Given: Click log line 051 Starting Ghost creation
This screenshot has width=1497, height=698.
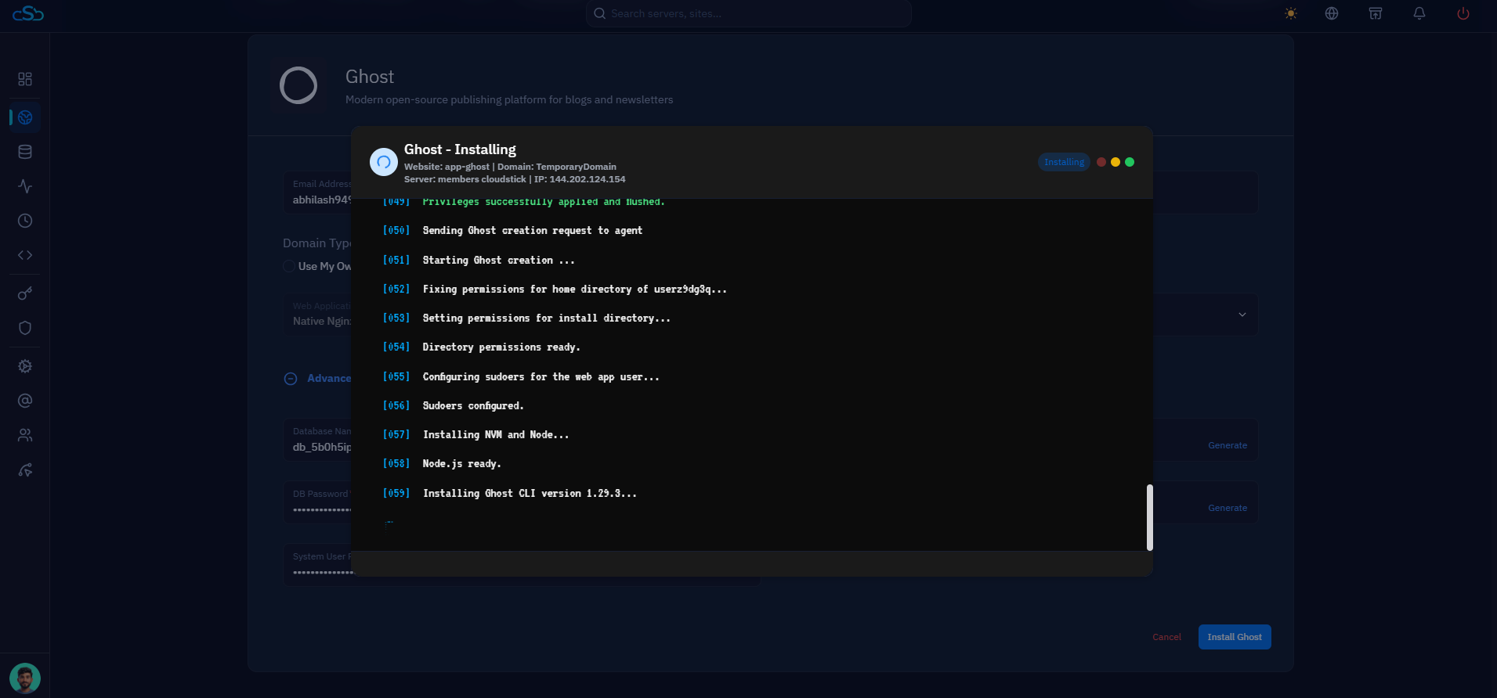Looking at the screenshot, I should [479, 260].
